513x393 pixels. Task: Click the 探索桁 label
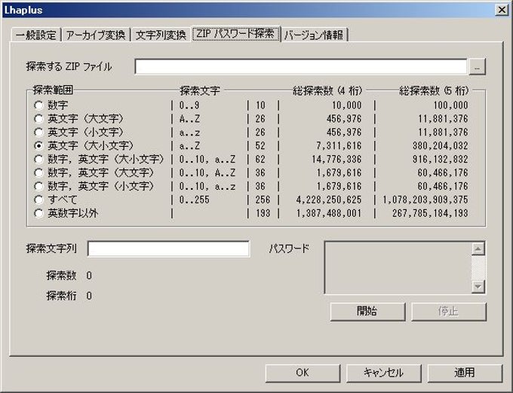click(x=61, y=296)
